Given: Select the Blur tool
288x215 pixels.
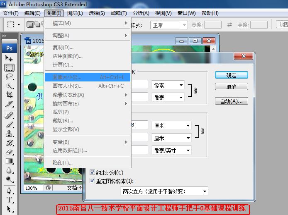Looking at the screenshot, I should 9,170.
